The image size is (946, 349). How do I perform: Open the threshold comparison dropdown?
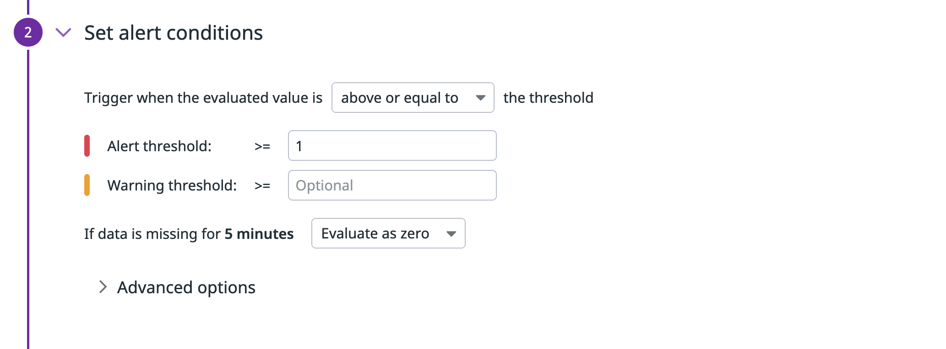pos(412,97)
